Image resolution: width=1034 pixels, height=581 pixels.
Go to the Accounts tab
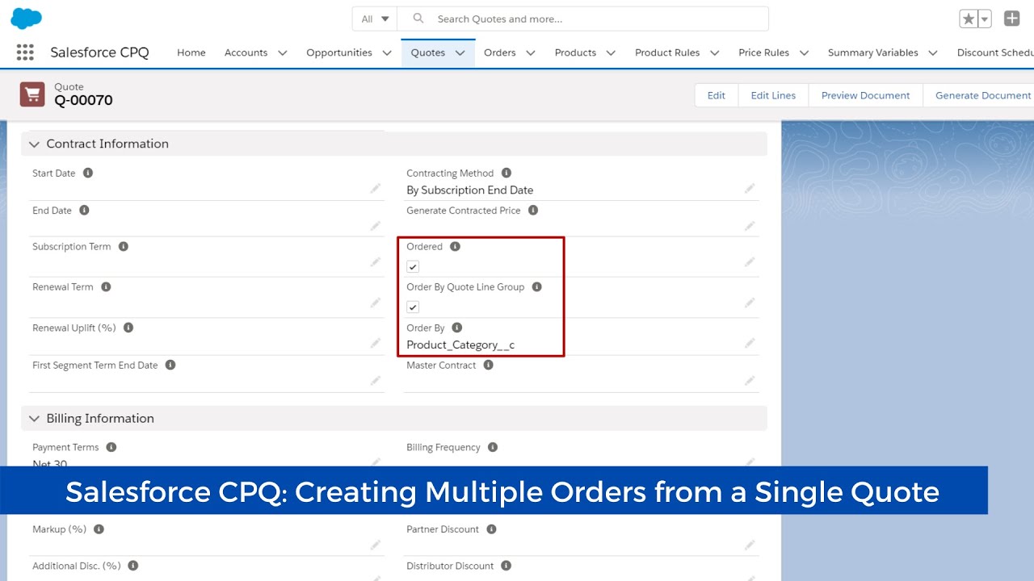point(246,52)
